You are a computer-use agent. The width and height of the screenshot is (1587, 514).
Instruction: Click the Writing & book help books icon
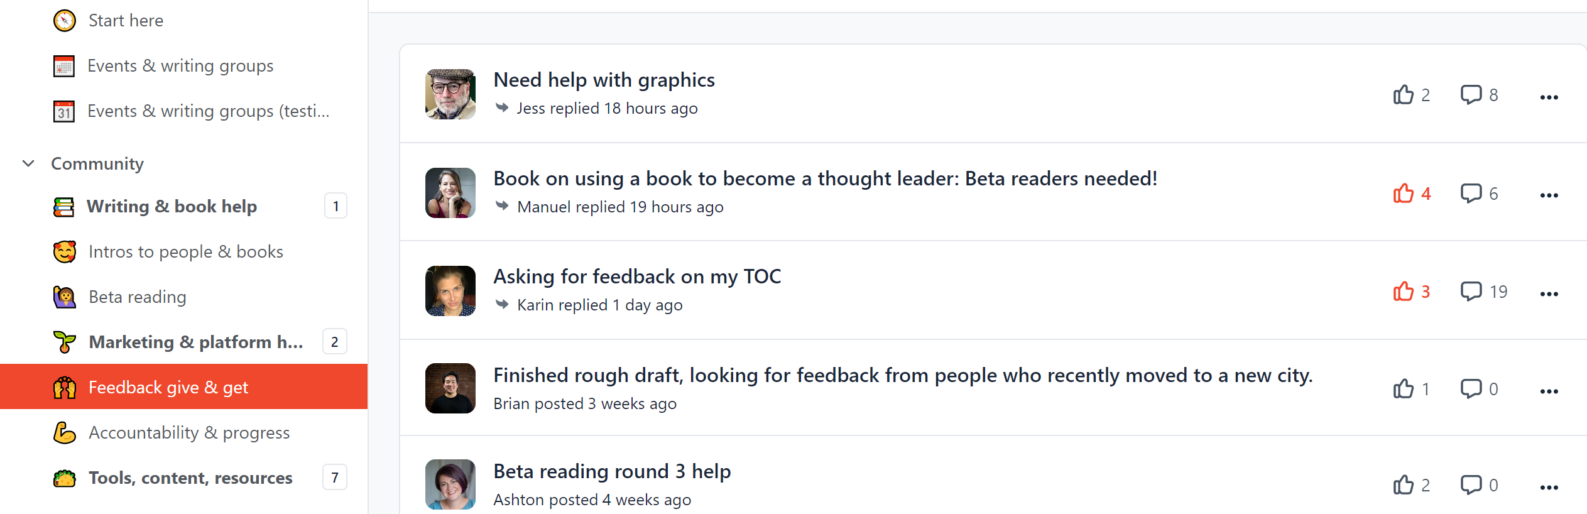coord(64,207)
